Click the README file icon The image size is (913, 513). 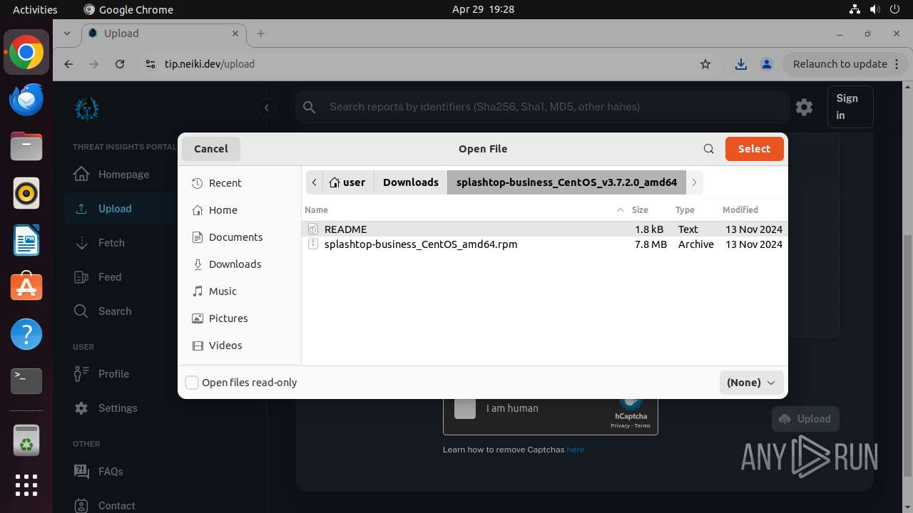pyautogui.click(x=312, y=229)
